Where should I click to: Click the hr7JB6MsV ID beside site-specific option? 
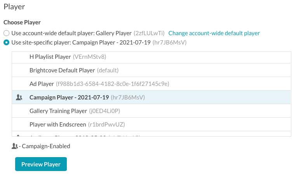(169, 43)
